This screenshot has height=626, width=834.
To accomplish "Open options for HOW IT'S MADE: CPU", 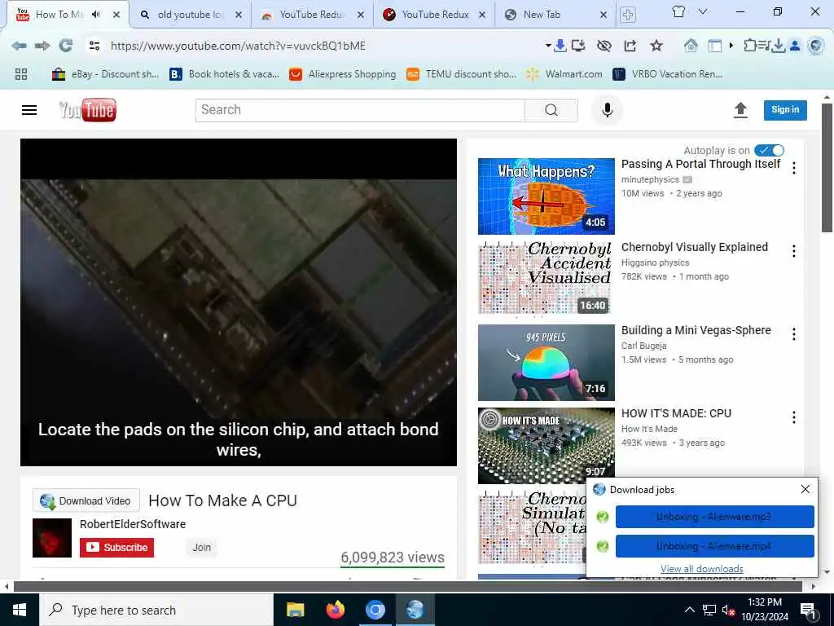I will (793, 417).
